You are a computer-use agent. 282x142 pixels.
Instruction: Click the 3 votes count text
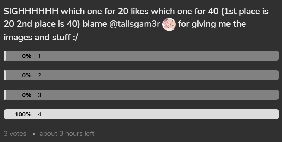[15, 133]
